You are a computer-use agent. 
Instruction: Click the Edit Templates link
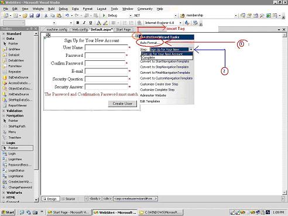tap(150, 101)
